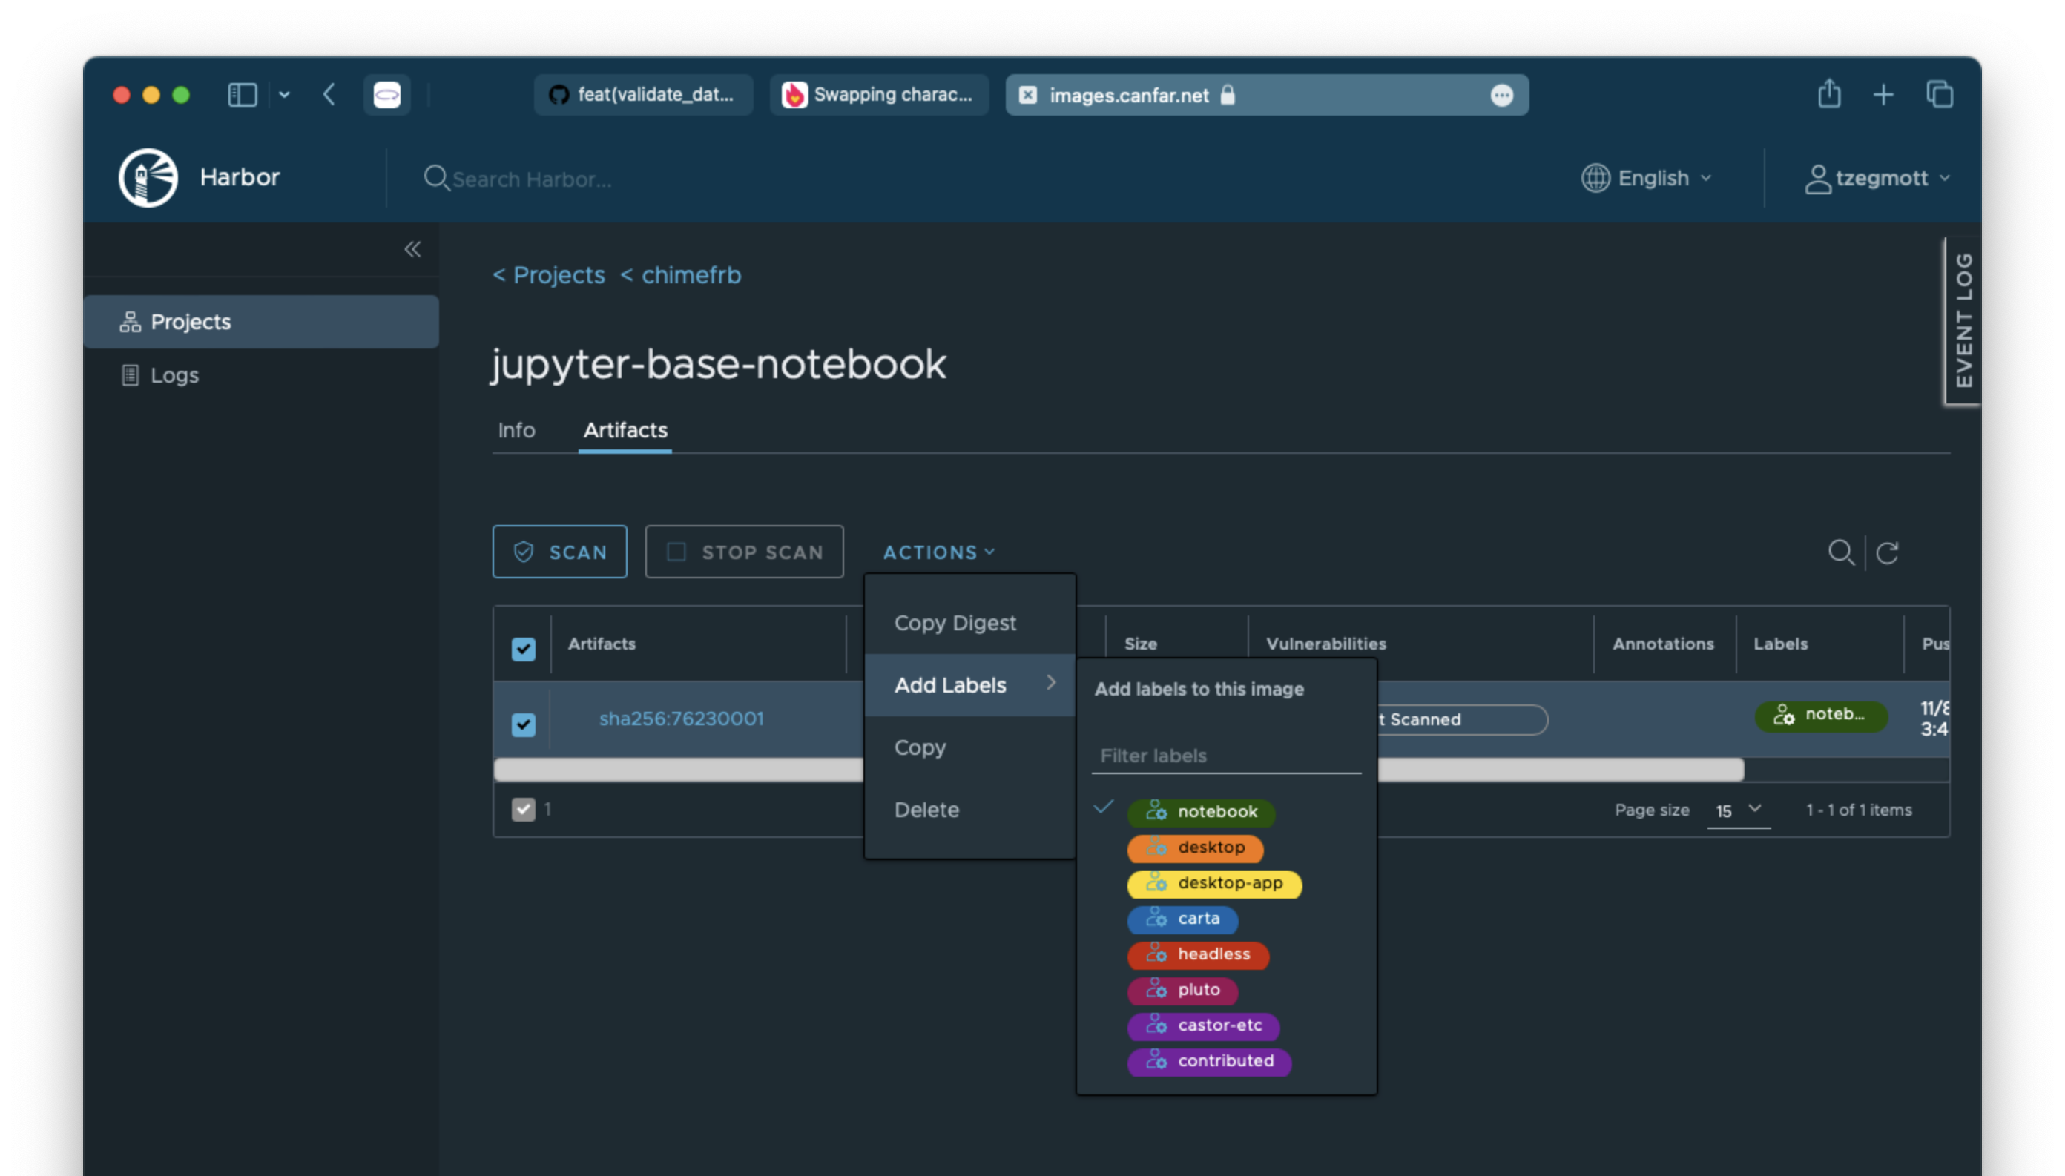Switch to the Info tab
This screenshot has width=2065, height=1176.
pyautogui.click(x=516, y=430)
